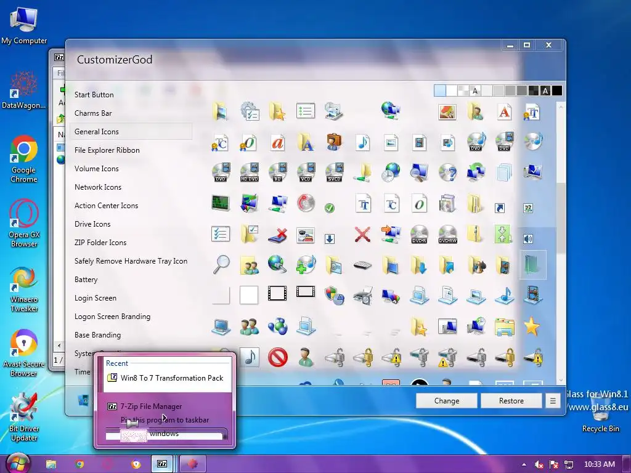Open the Drive Icons section
This screenshot has width=631, height=473.
[x=92, y=224]
